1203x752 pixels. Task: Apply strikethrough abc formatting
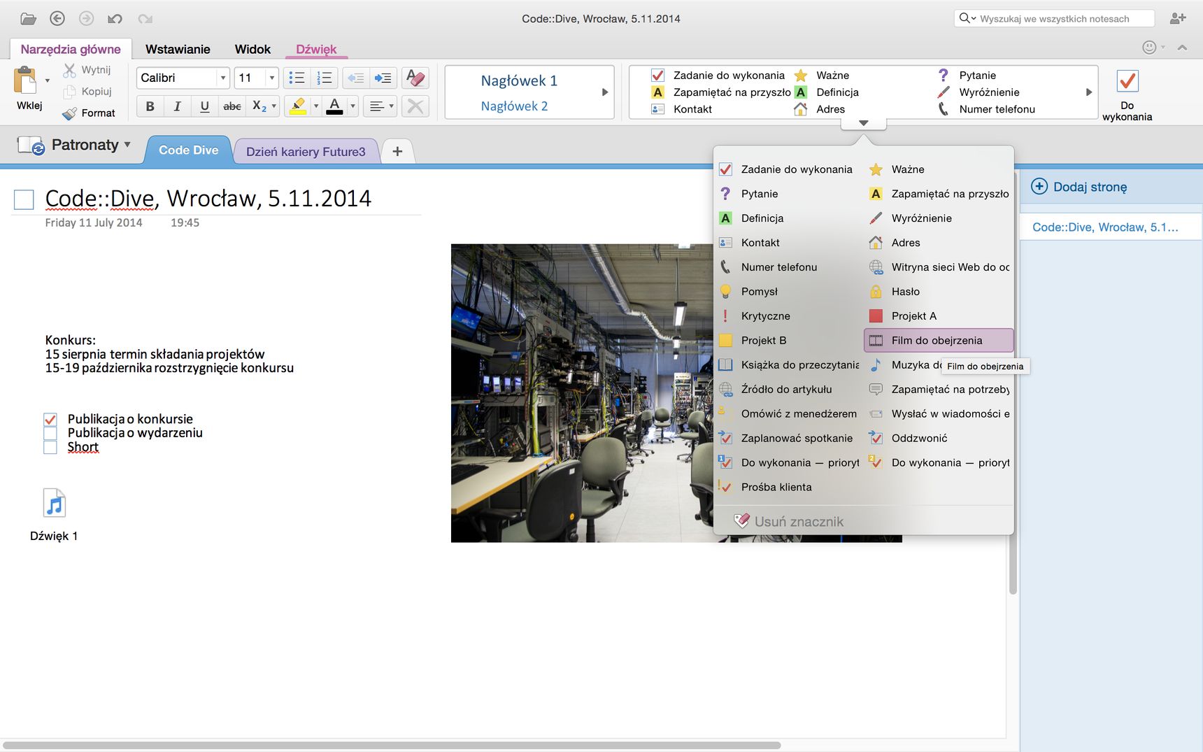[x=232, y=106]
